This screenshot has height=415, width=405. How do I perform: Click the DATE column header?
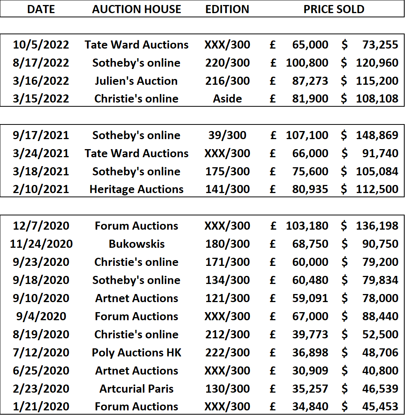41,9
